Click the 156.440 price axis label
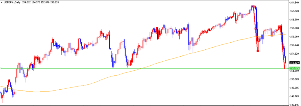 pos(295,45)
